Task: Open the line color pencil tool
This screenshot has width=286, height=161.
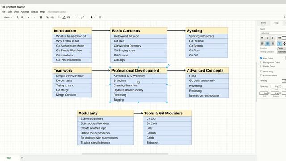Action: pos(64,17)
